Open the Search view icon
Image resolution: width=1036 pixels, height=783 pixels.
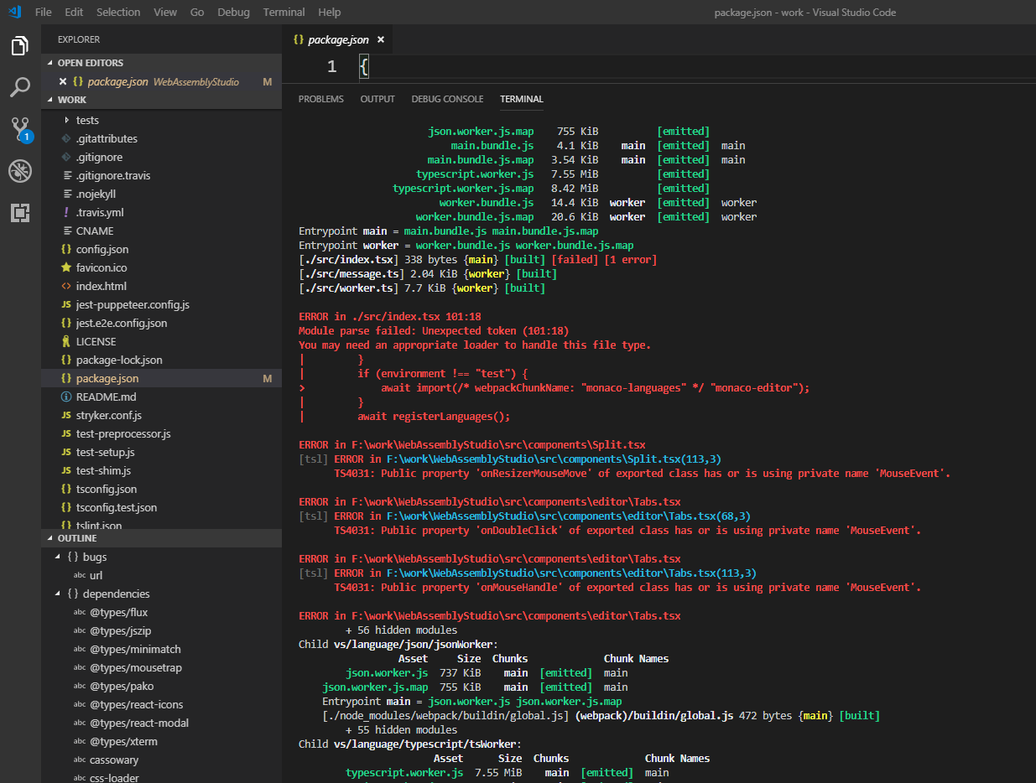coord(20,87)
